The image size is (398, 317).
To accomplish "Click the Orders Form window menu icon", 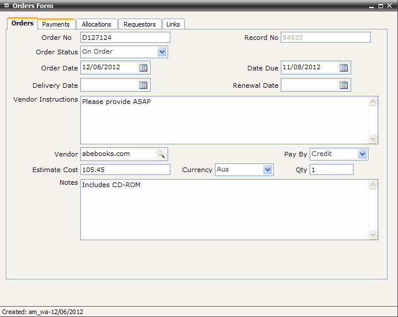I will pos(6,6).
